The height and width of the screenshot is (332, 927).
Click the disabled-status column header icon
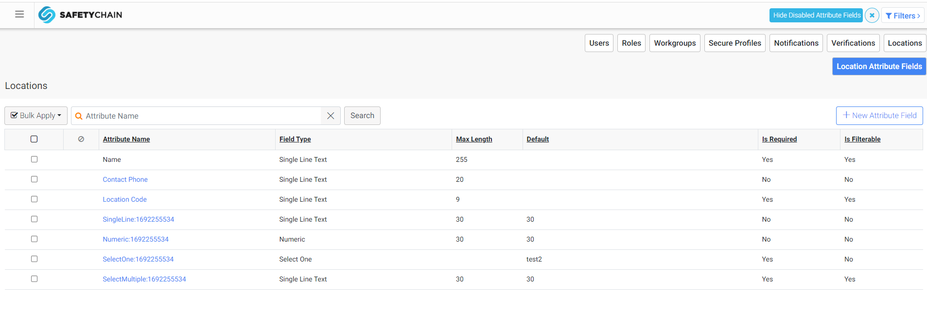(81, 139)
